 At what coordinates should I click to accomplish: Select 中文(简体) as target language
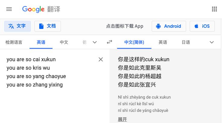tap(134, 42)
